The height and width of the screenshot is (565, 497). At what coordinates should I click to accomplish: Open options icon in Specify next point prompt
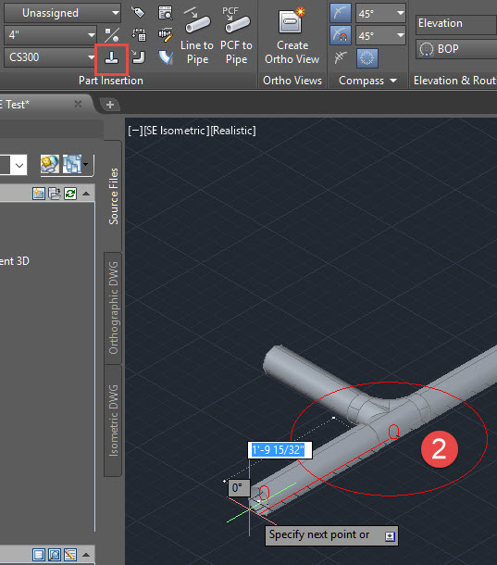click(x=390, y=536)
